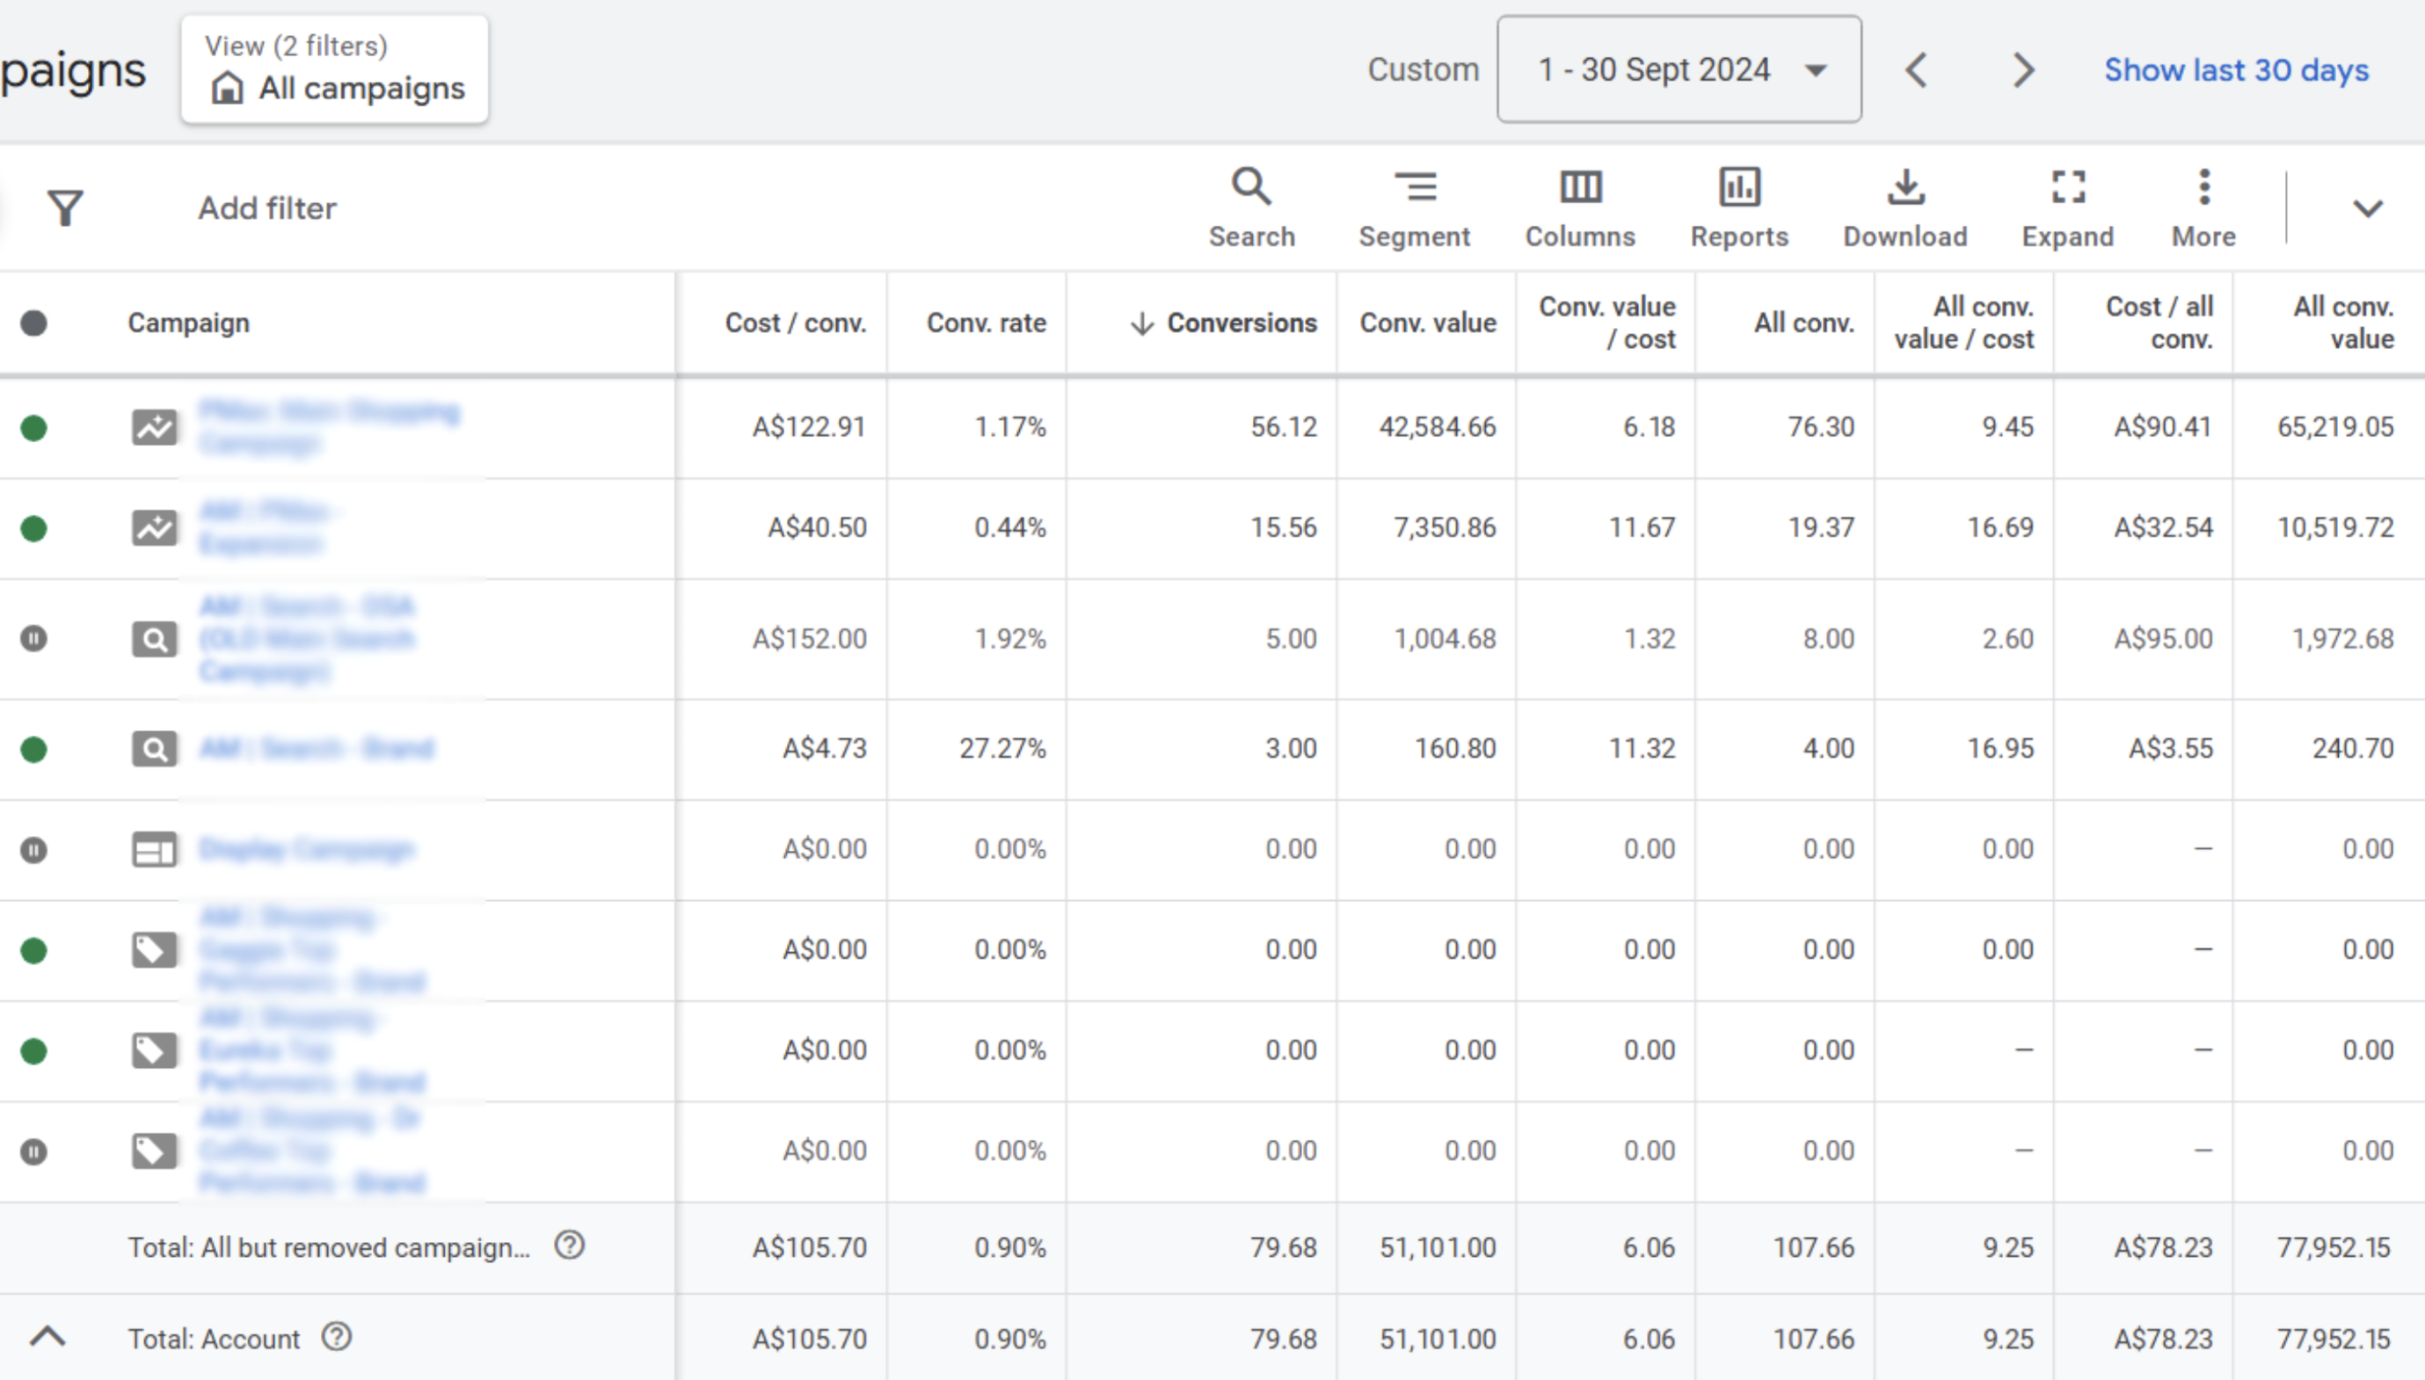This screenshot has width=2425, height=1380.
Task: Open the campaign link in the A$152.00 row
Action: click(307, 639)
